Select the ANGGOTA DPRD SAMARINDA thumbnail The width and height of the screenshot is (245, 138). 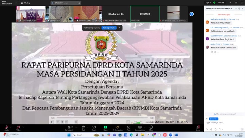[88, 14]
